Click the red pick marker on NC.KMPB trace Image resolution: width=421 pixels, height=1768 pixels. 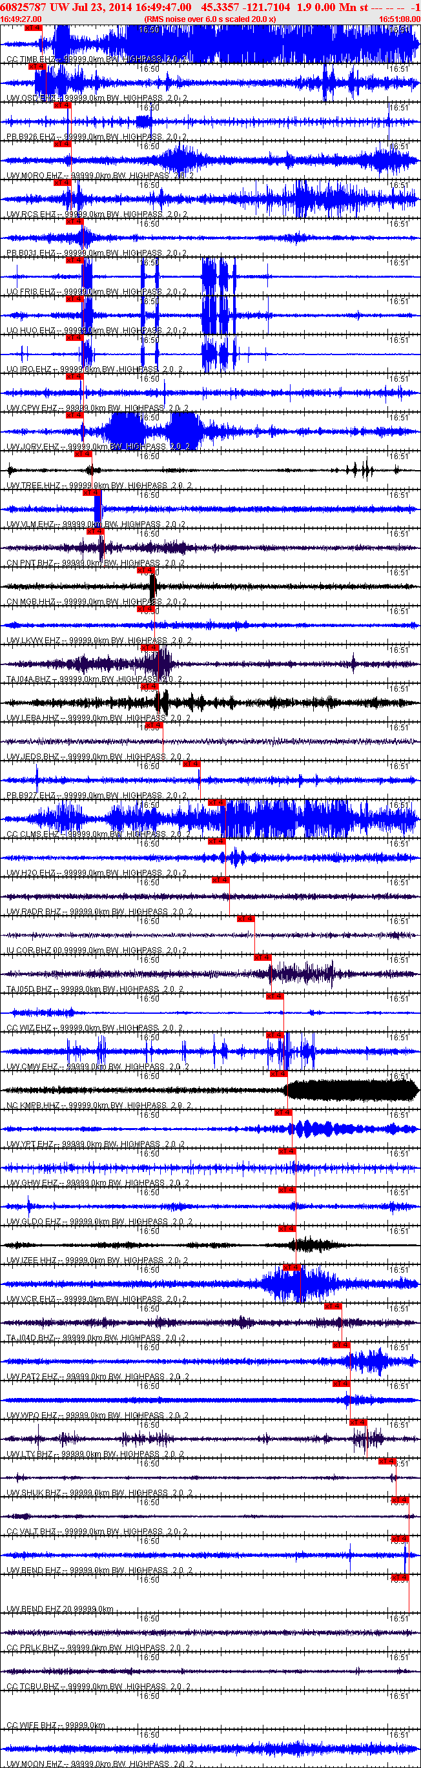(278, 1074)
